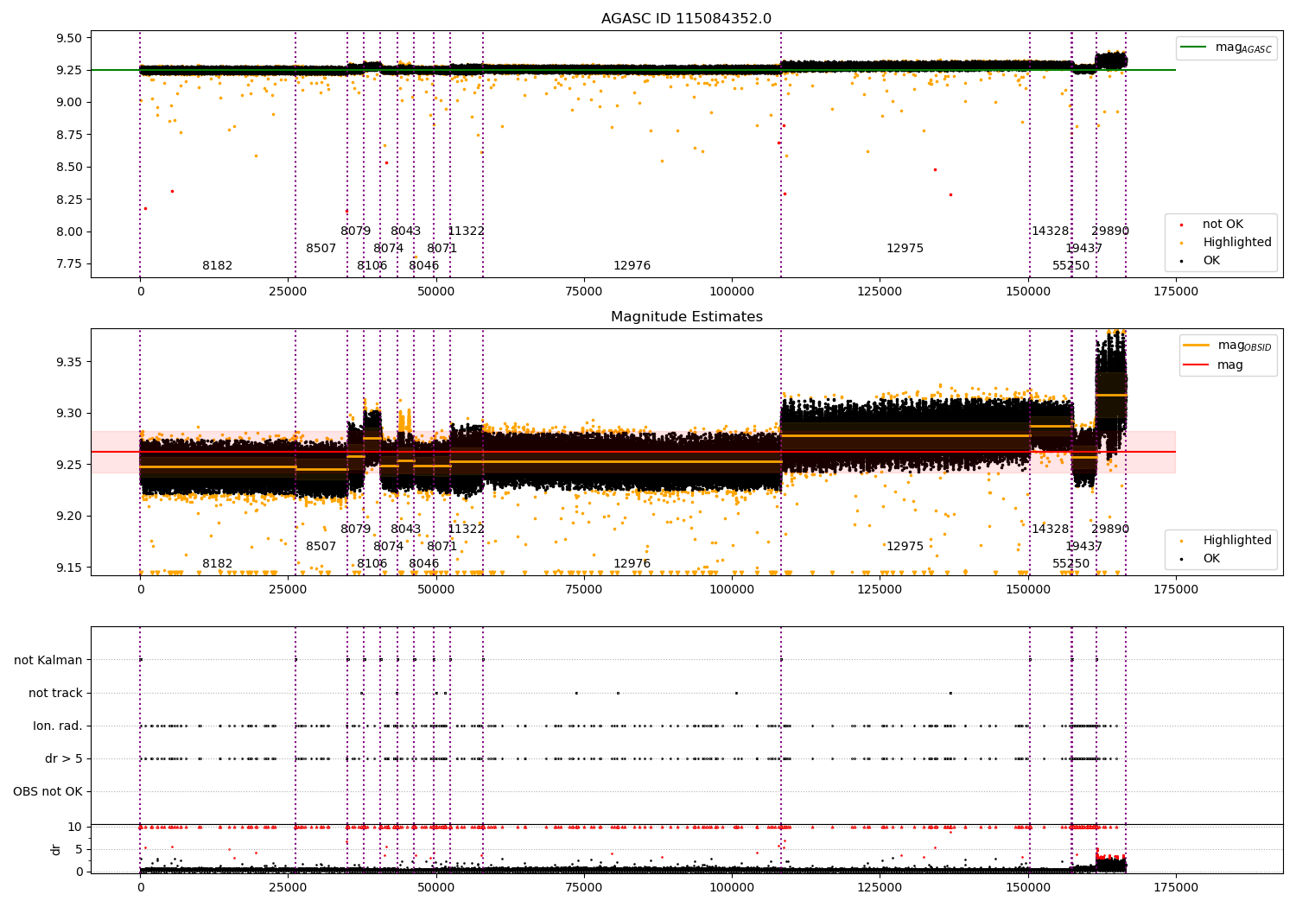Select the 'dr > 5' row label
Image resolution: width=1296 pixels, height=907 pixels.
pos(64,758)
